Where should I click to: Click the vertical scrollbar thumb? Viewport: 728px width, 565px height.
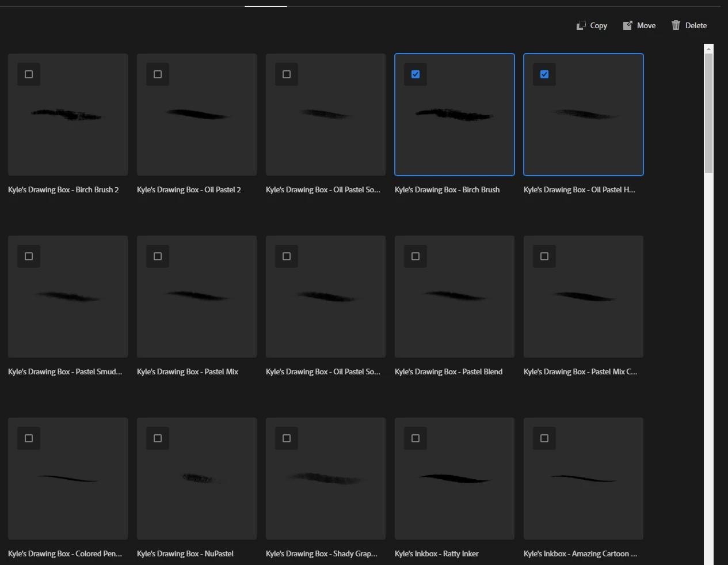coord(708,113)
